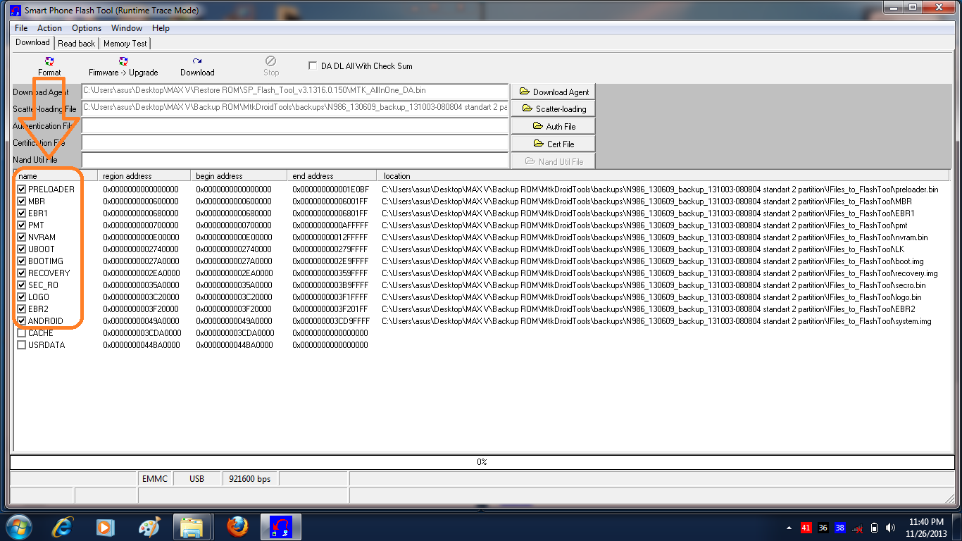Viewport: 962px width, 541px height.
Task: Click the Authentication File input field
Action: pos(295,126)
